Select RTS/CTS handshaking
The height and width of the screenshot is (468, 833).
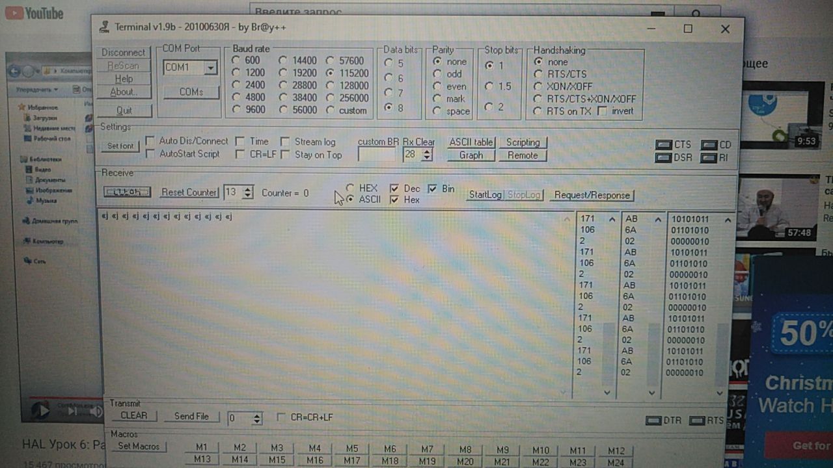click(x=538, y=74)
